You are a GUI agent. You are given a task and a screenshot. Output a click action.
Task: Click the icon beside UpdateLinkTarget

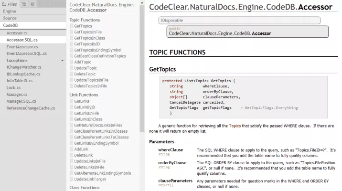click(71, 179)
